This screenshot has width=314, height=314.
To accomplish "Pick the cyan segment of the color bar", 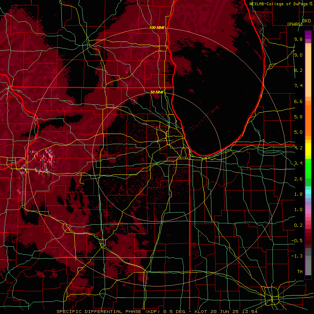I will (308, 192).
